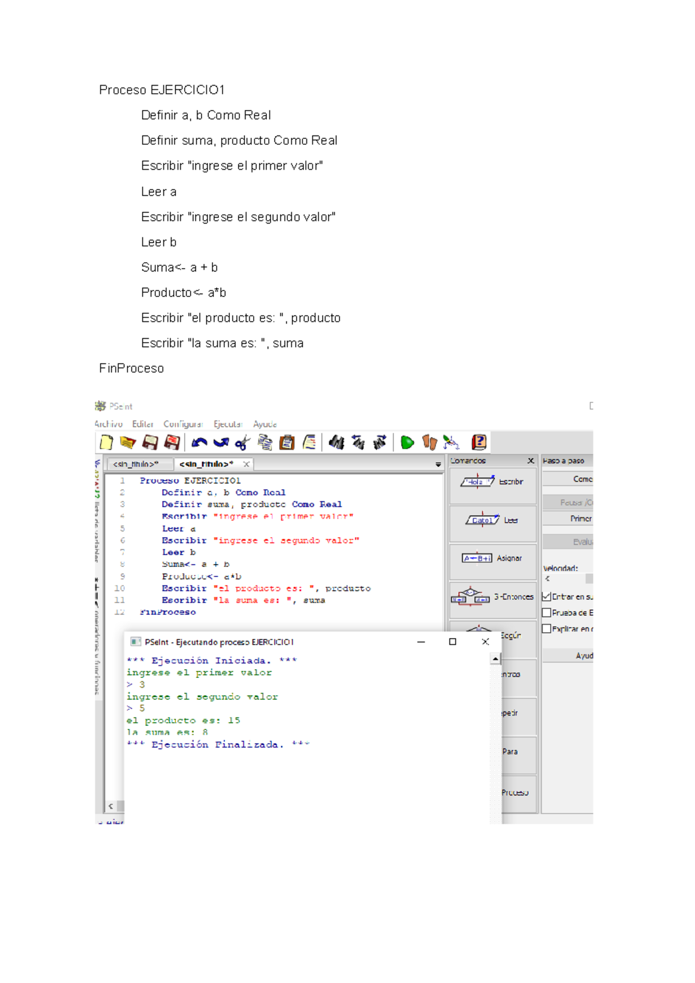Maximize the execution console window
The height and width of the screenshot is (983, 695).
point(452,641)
